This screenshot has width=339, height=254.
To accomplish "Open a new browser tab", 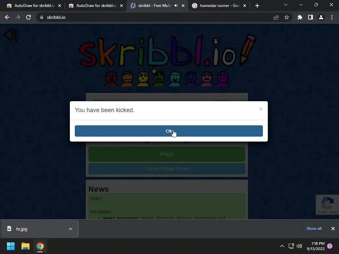I will point(257,6).
